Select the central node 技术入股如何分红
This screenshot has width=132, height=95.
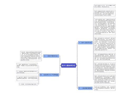(68, 65)
